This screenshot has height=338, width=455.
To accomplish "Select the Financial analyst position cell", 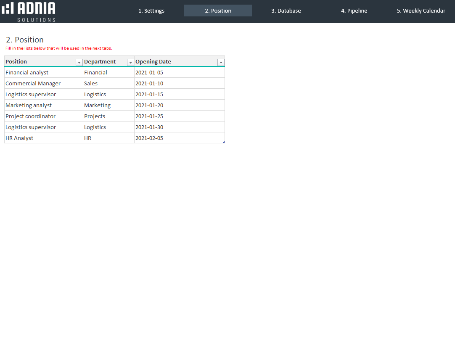I will tap(27, 73).
